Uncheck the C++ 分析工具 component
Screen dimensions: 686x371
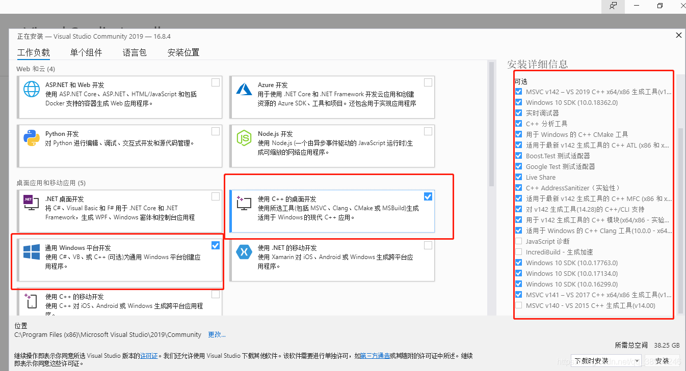click(519, 124)
